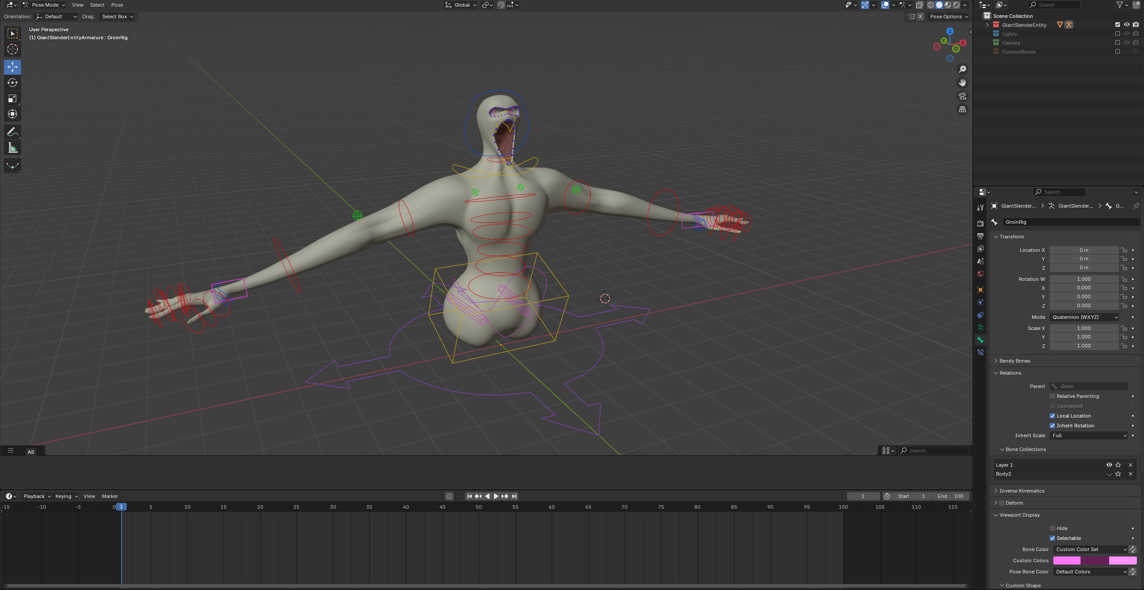Open the Tool properties tab
Image resolution: width=1144 pixels, height=590 pixels.
click(980, 208)
